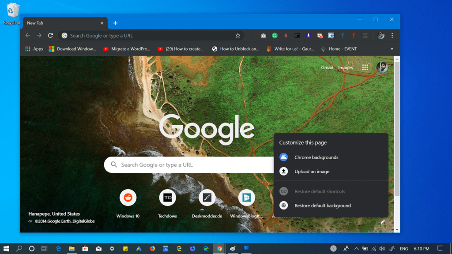Open the Migrate a WordPress bookmark
452x254 pixels.
click(127, 49)
